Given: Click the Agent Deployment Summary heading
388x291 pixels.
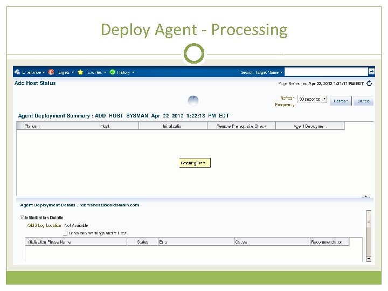Looking at the screenshot, I should click(123, 115).
